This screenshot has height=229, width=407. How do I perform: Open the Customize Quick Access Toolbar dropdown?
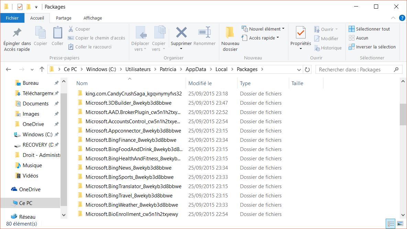pyautogui.click(x=36, y=7)
